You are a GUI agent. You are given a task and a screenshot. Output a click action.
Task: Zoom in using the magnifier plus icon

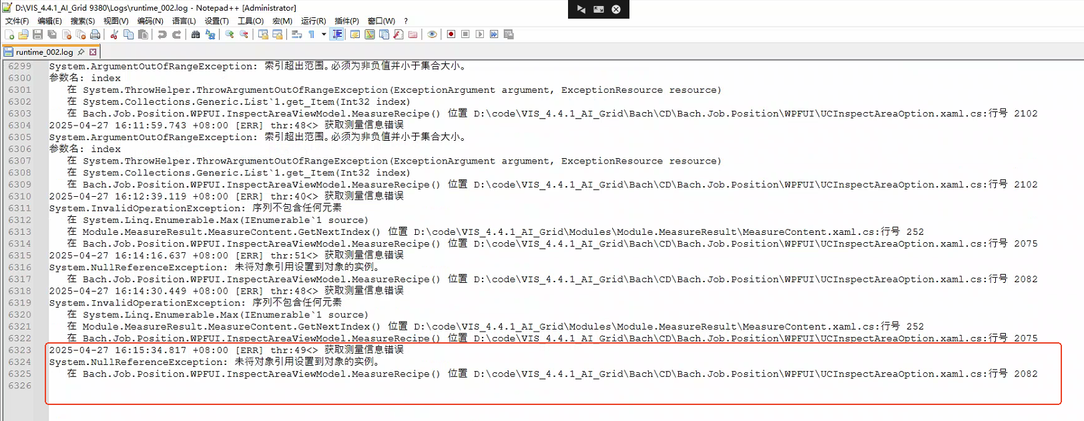click(x=230, y=34)
